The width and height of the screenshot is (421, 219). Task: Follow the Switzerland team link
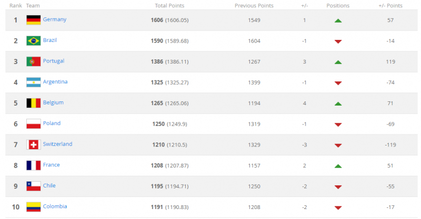(57, 144)
